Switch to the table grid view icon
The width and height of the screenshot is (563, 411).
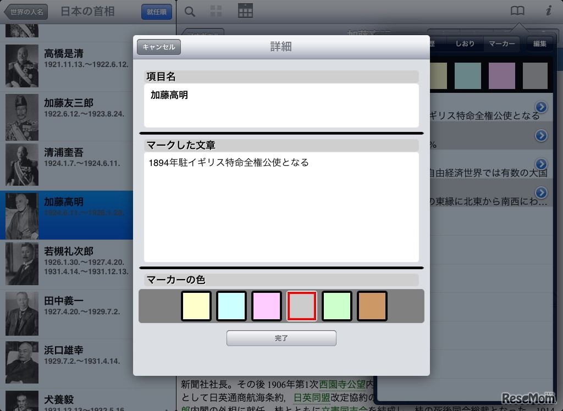(246, 11)
